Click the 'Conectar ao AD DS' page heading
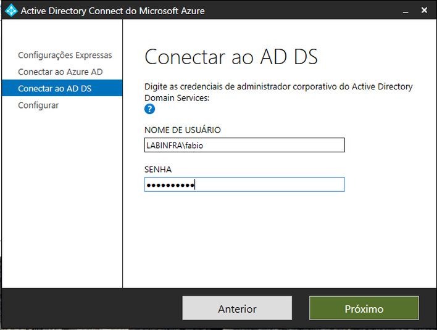437x330 pixels. (231, 57)
